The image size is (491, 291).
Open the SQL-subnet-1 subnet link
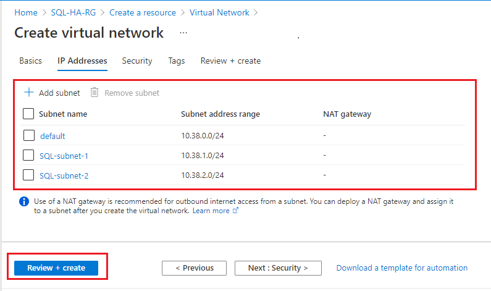[x=64, y=156]
